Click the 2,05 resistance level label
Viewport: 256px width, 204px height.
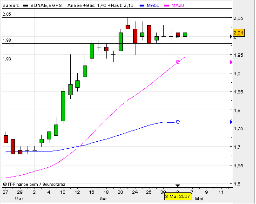click(x=7, y=14)
